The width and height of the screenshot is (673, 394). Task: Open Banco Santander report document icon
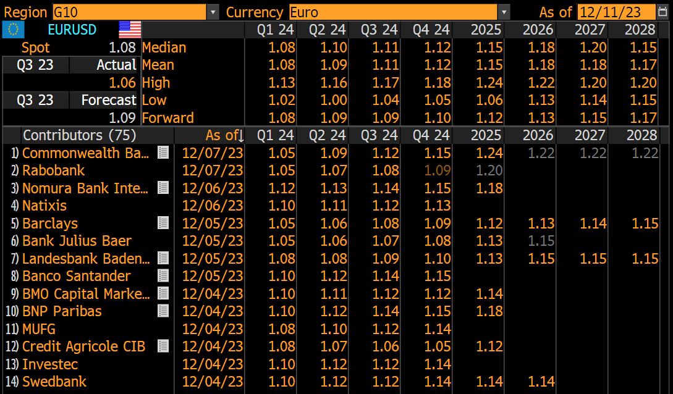[163, 275]
